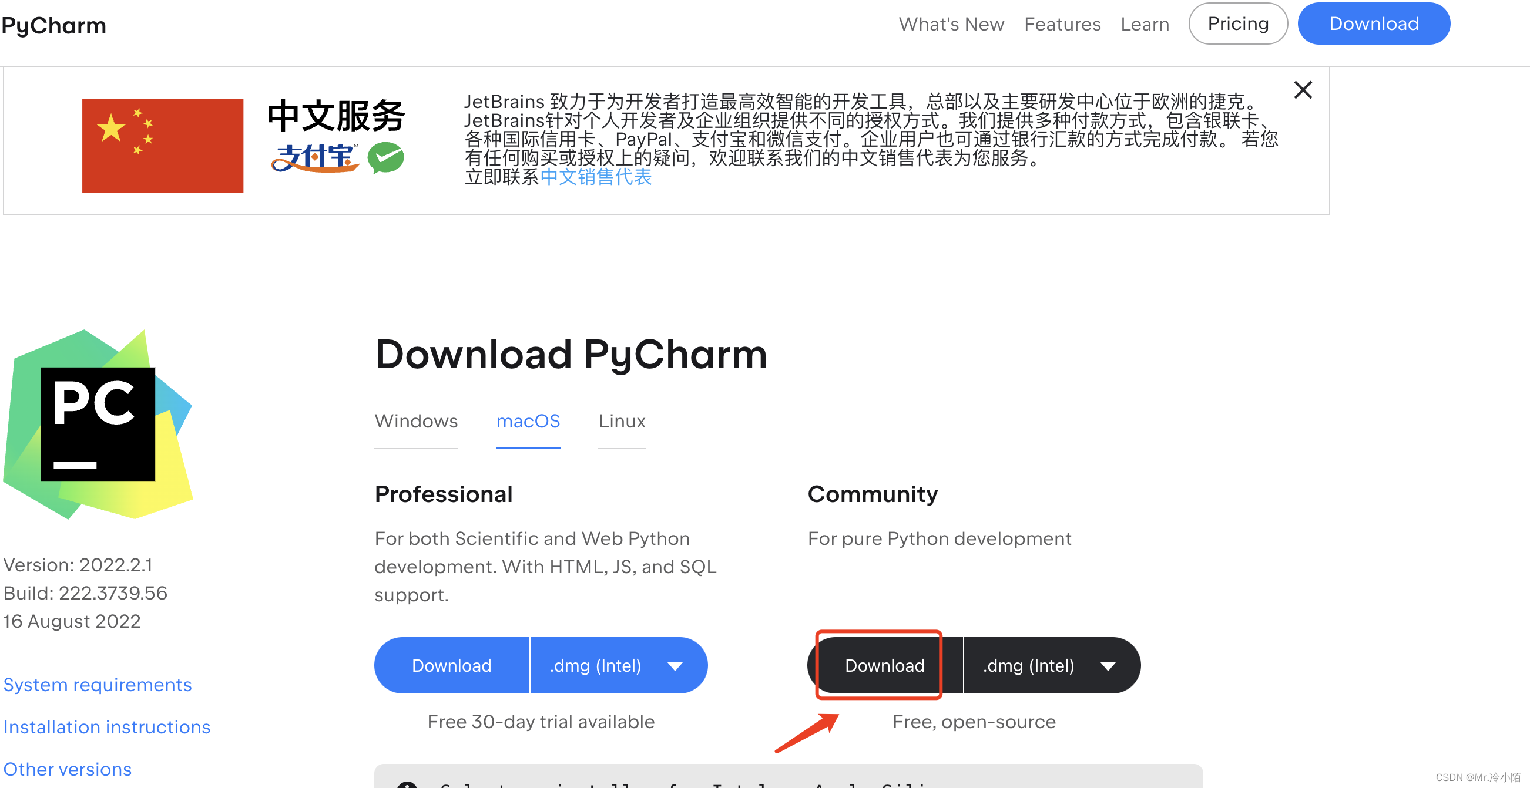Open the Learn menu
Image resolution: width=1530 pixels, height=788 pixels.
click(1145, 23)
